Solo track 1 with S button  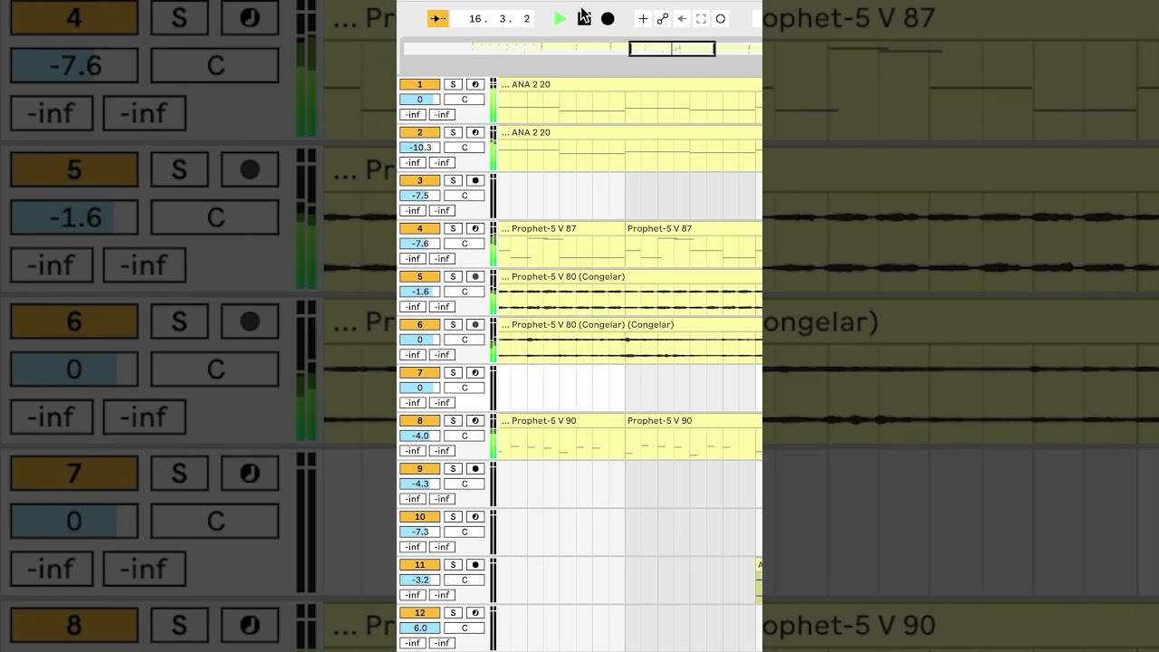[453, 84]
